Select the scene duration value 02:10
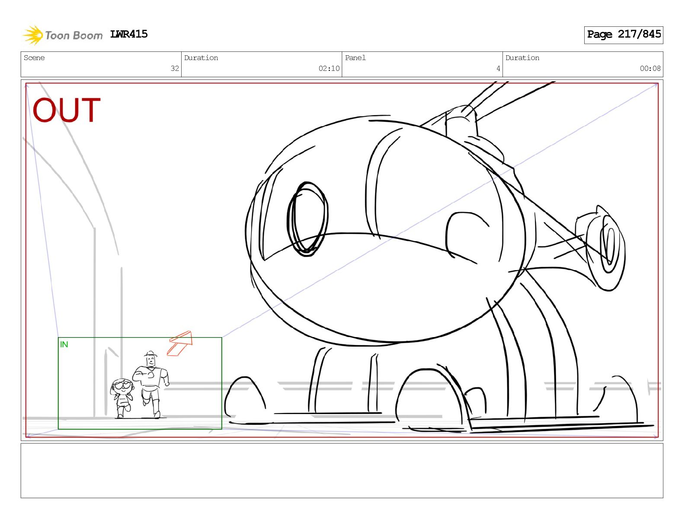Screen dimensions: 685x529 pos(329,68)
